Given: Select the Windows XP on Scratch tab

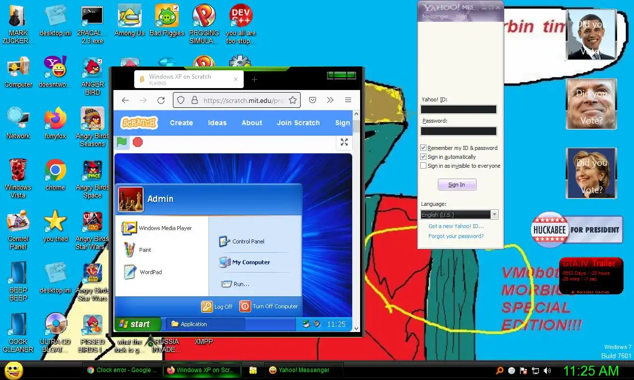Looking at the screenshot, I should coord(189,79).
